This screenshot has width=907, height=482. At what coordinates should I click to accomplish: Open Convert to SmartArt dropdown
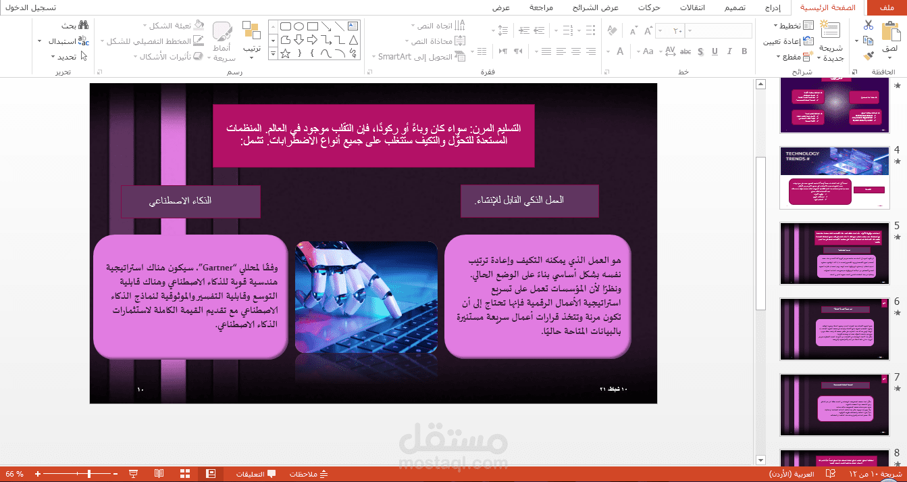click(x=418, y=57)
